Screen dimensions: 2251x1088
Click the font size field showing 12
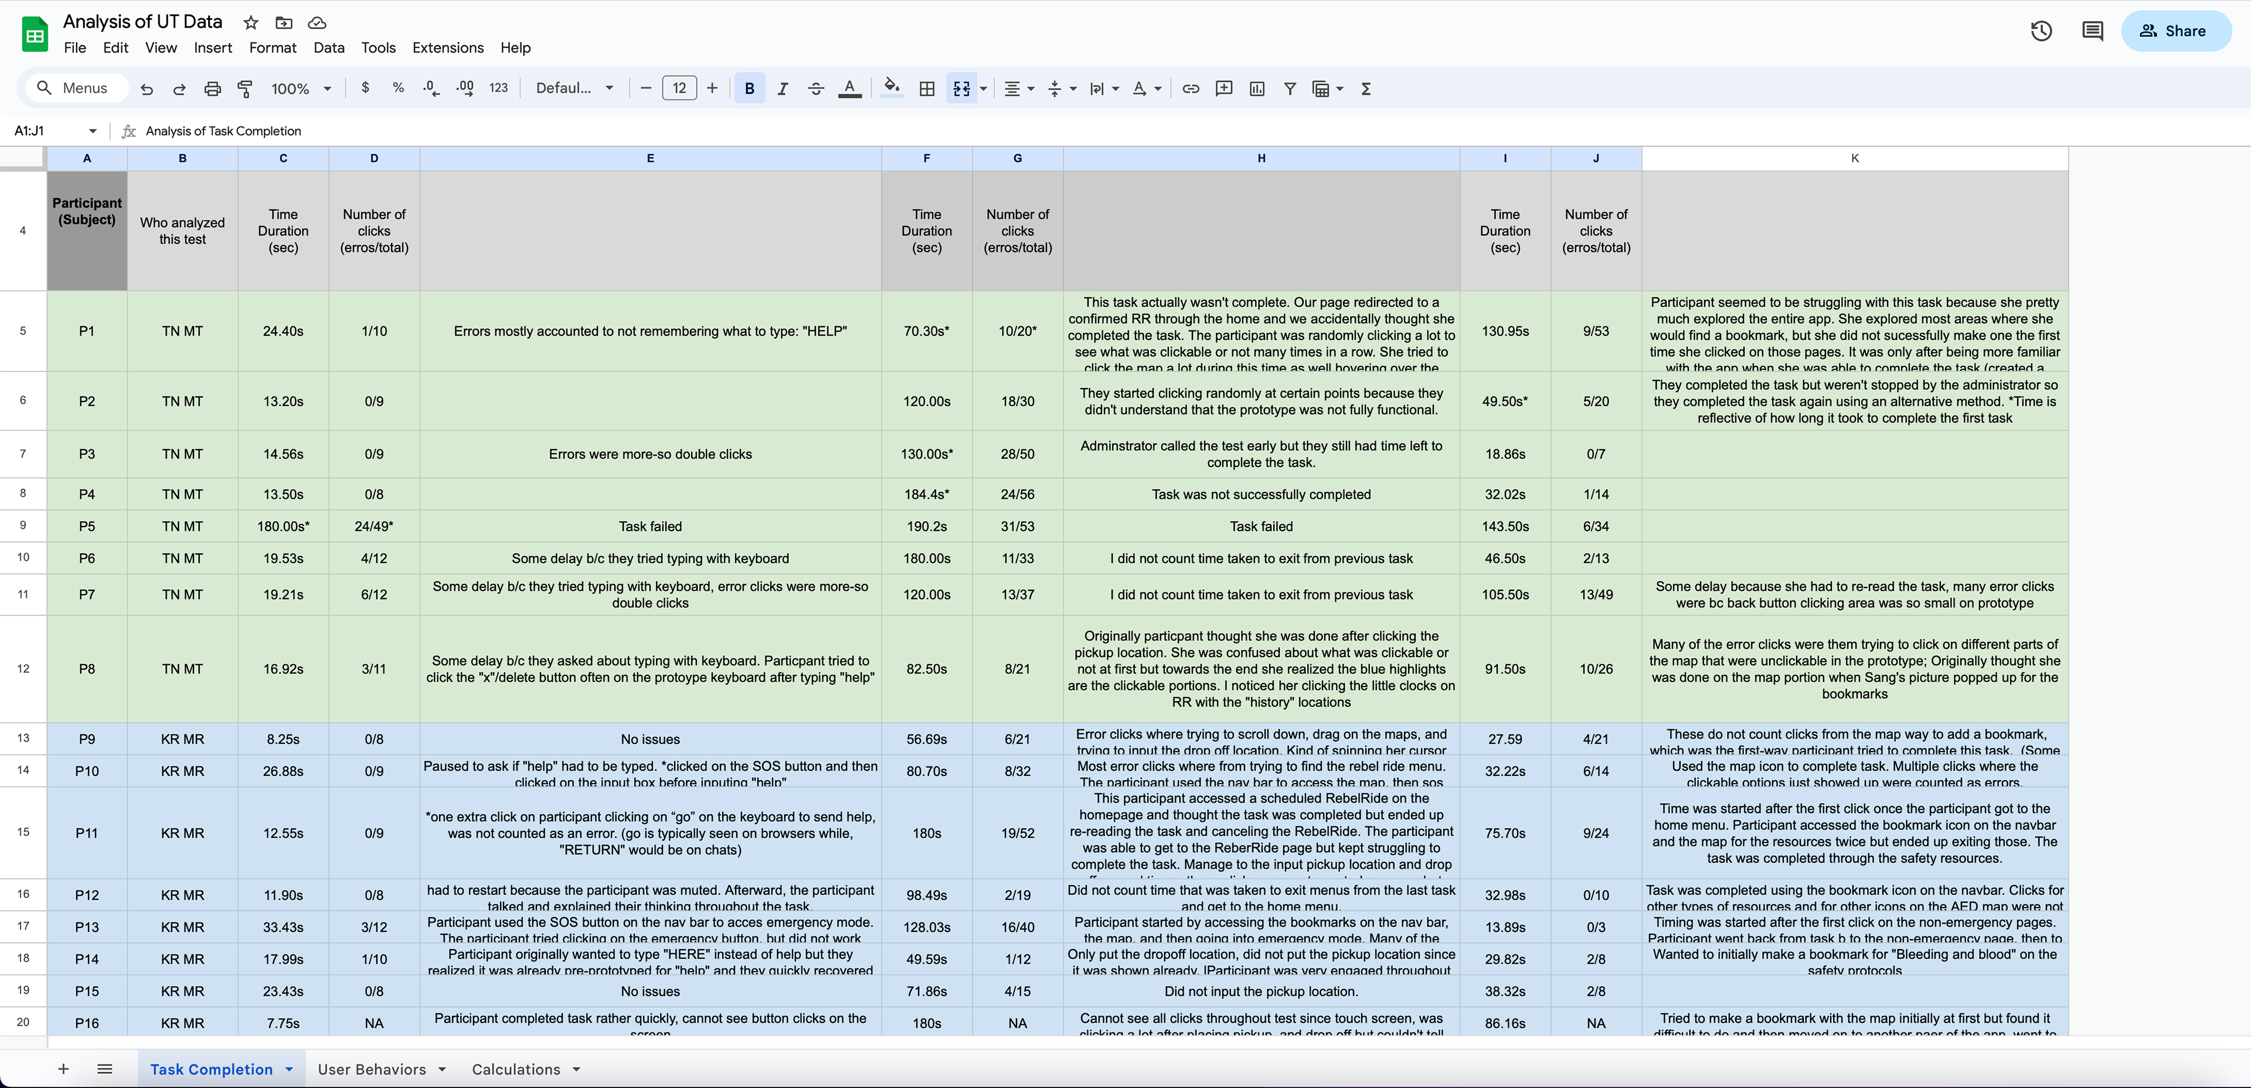(679, 89)
